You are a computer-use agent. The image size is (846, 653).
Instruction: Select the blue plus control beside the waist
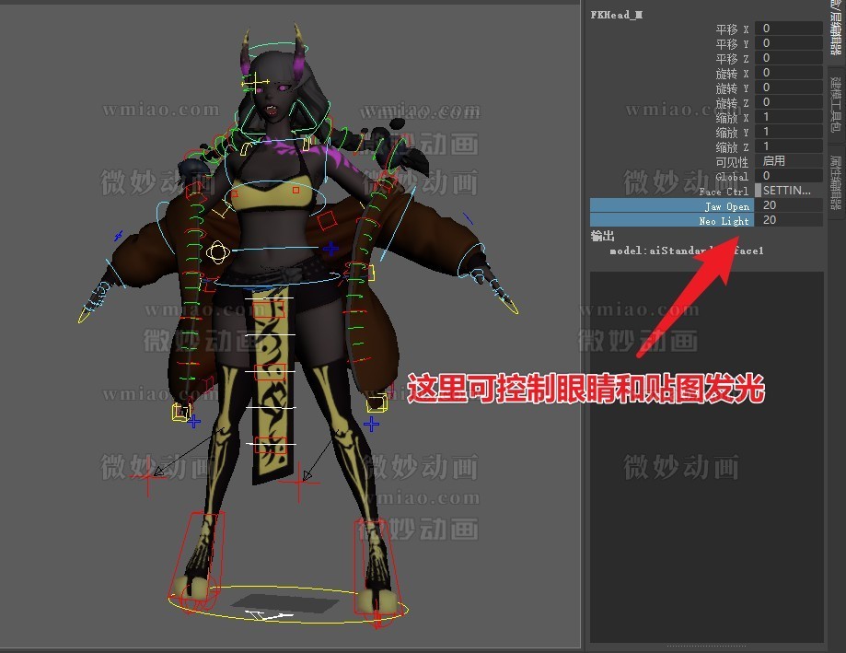coord(331,249)
